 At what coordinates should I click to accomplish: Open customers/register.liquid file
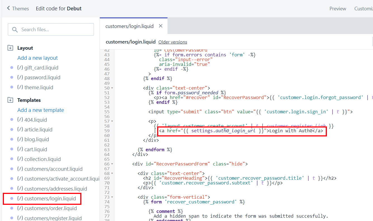(x=53, y=218)
